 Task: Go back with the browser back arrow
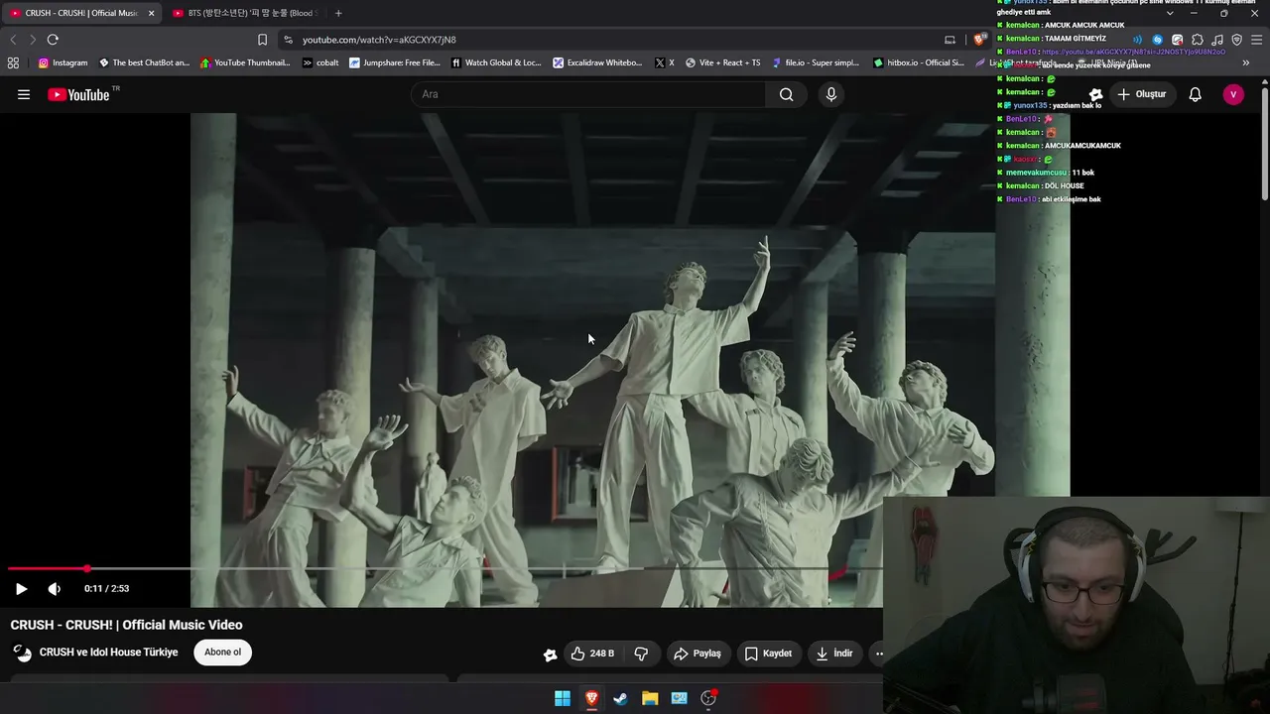(x=13, y=40)
